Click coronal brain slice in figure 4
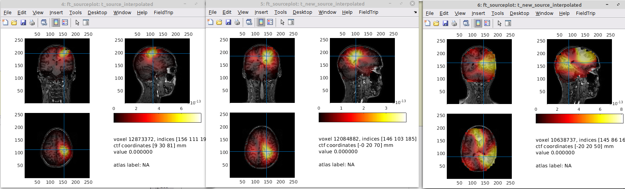Screen dimensions: 625x189 click(57, 71)
